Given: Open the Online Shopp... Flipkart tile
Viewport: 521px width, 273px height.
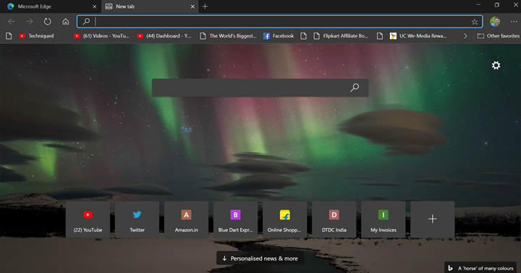Looking at the screenshot, I should (285, 219).
